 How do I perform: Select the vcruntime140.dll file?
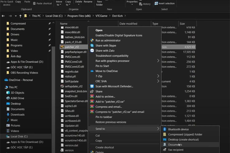click(75, 136)
